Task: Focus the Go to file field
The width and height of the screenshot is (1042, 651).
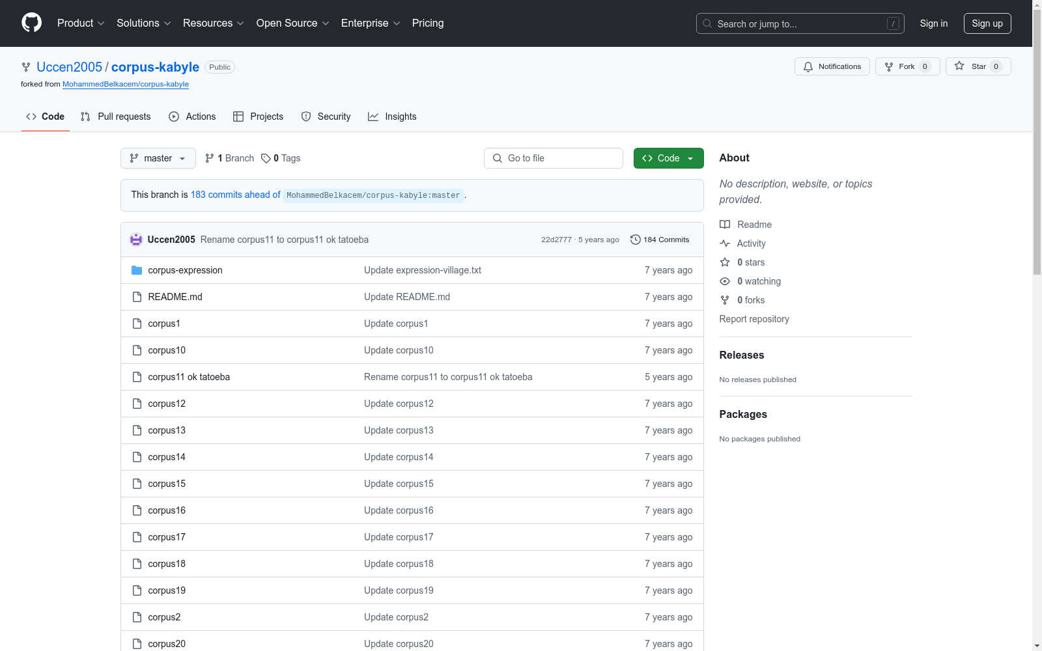Action: click(x=554, y=158)
